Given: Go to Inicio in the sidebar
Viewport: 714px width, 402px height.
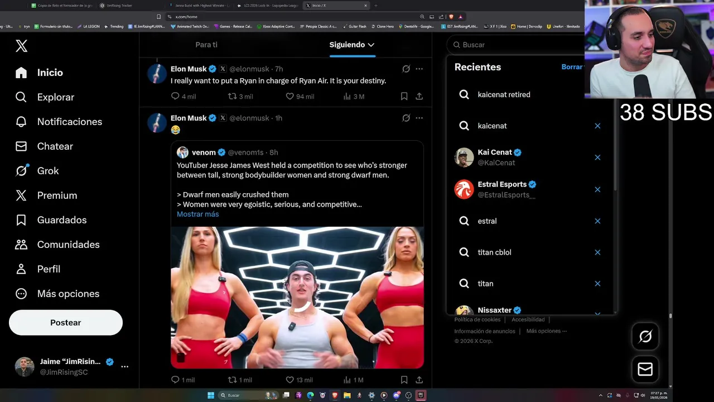Looking at the screenshot, I should click(39, 73).
